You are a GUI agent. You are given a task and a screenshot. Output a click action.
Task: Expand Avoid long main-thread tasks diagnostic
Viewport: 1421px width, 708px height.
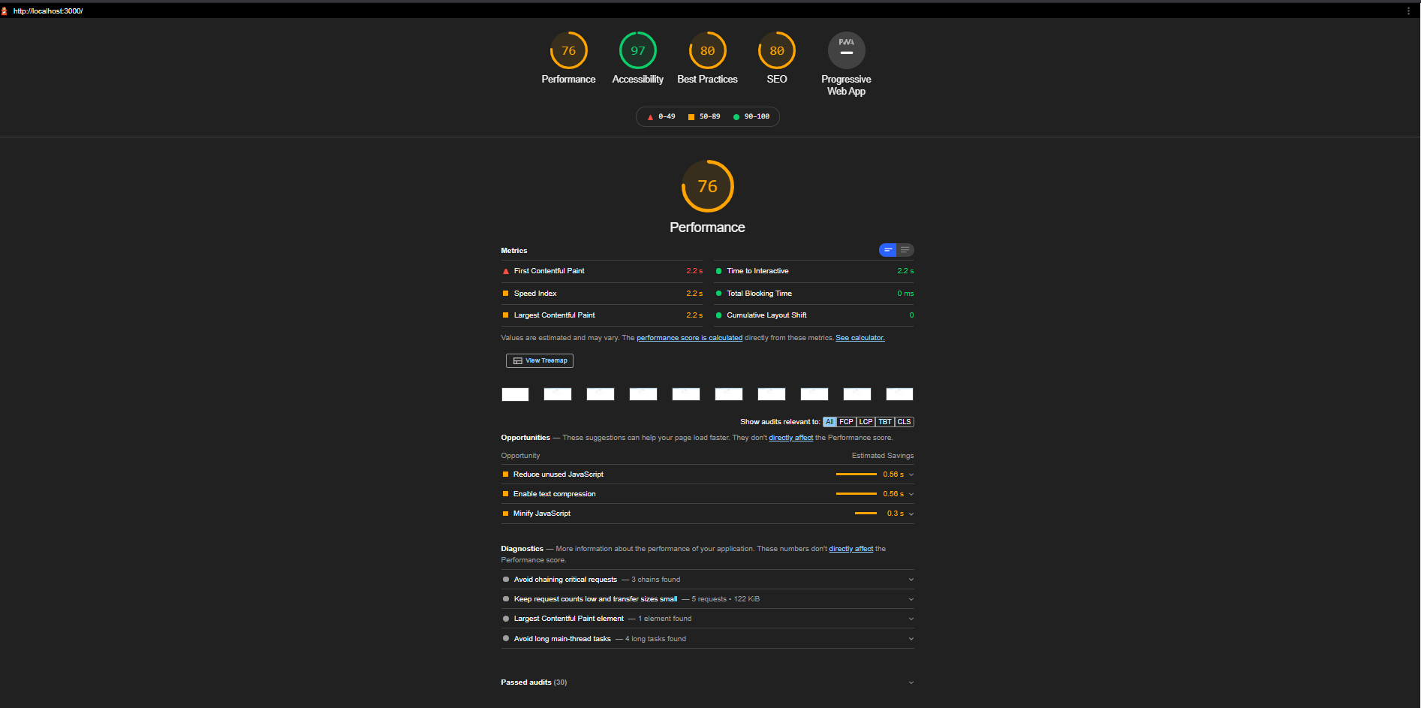707,639
